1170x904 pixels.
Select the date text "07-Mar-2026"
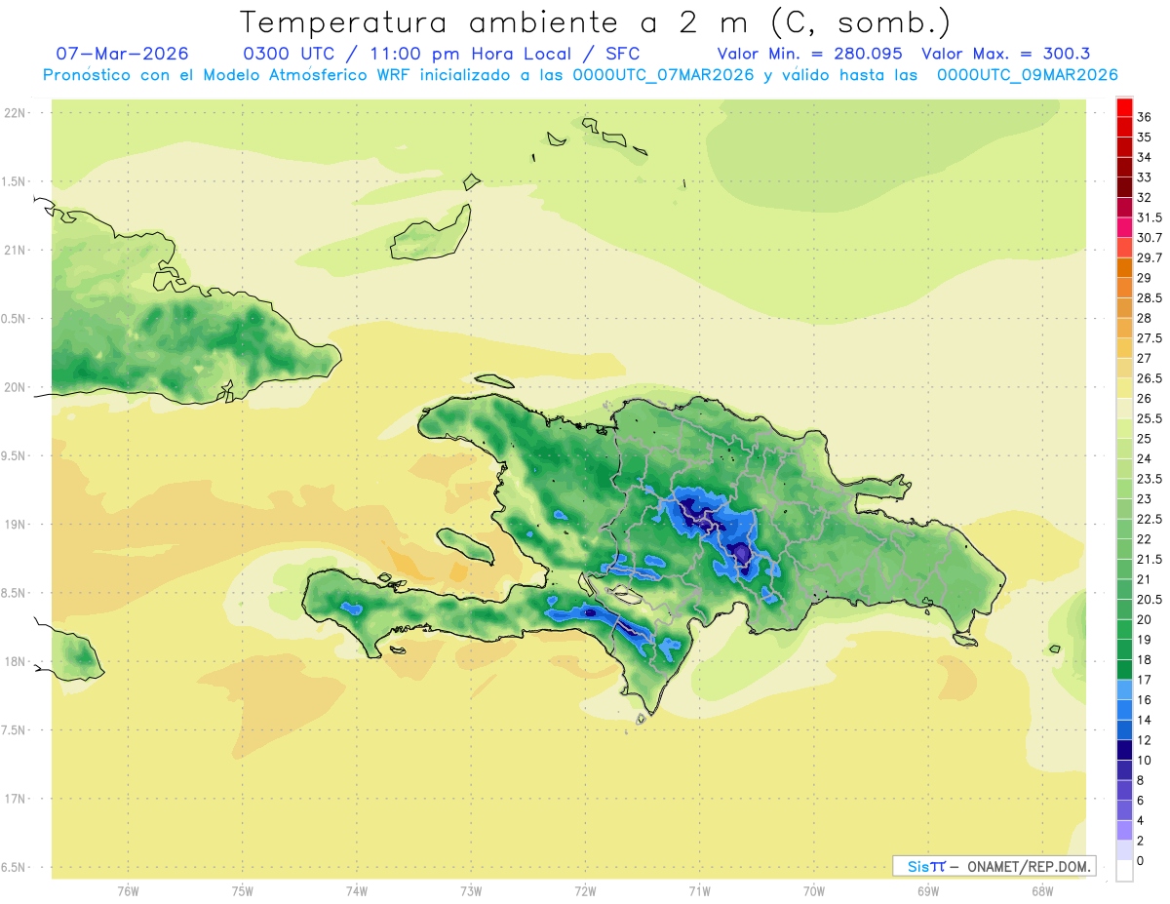122,54
